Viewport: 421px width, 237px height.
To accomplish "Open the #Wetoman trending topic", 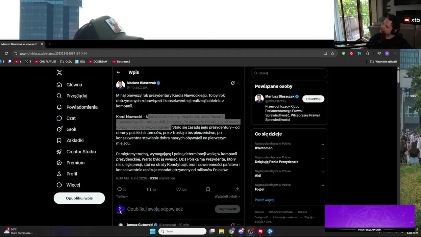I will [x=263, y=148].
